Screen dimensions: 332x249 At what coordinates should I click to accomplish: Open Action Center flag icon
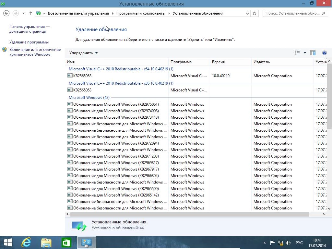(272, 243)
